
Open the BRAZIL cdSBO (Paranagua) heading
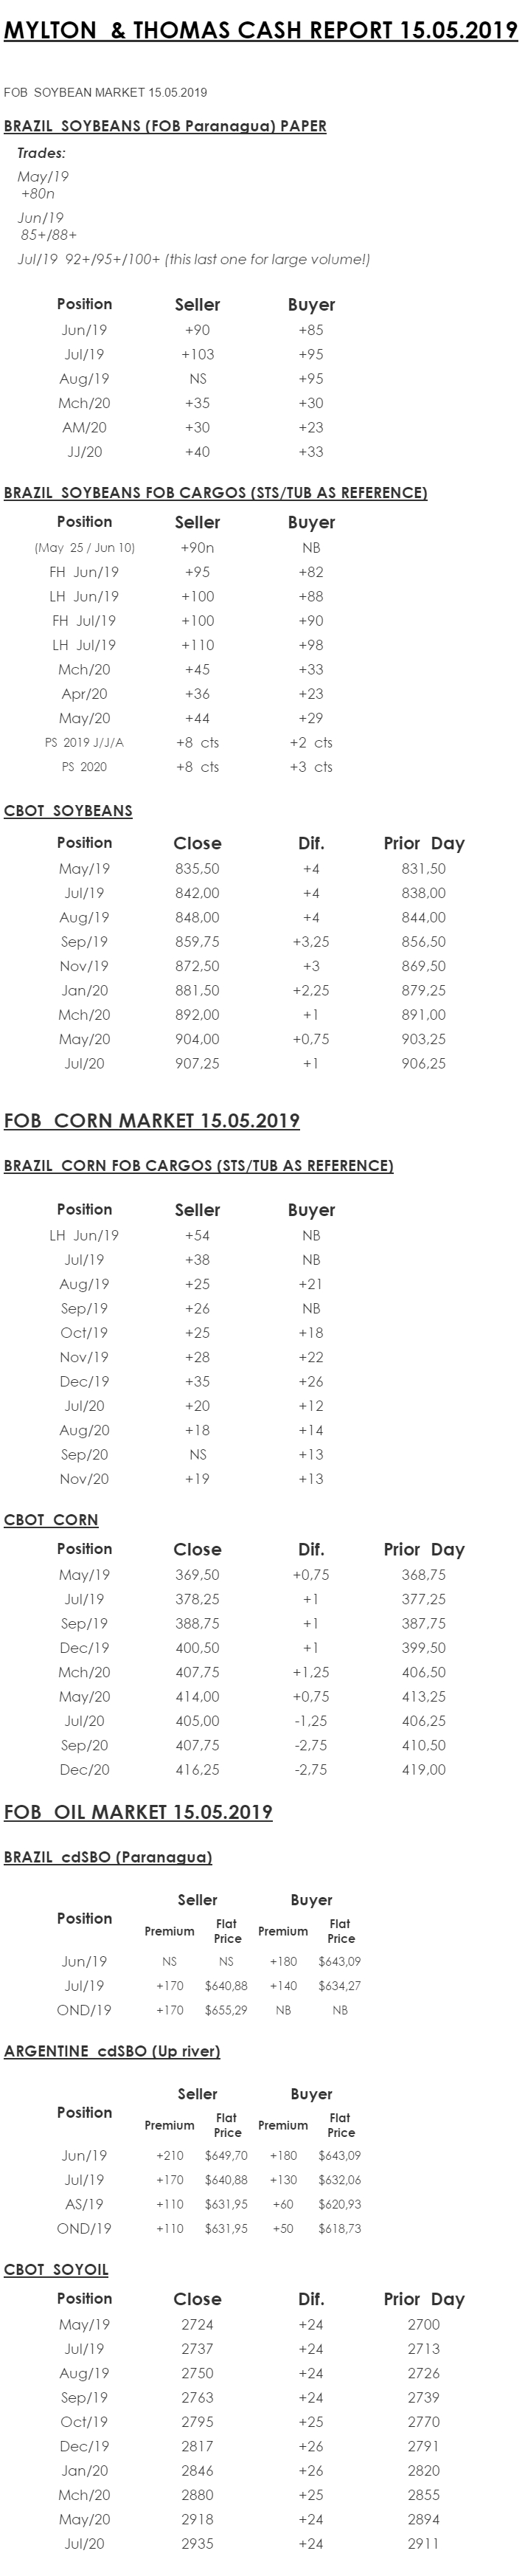tap(108, 1857)
